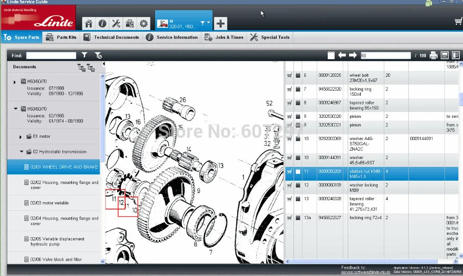Go to the Home icon
This screenshot has width=463, height=276.
point(88,24)
